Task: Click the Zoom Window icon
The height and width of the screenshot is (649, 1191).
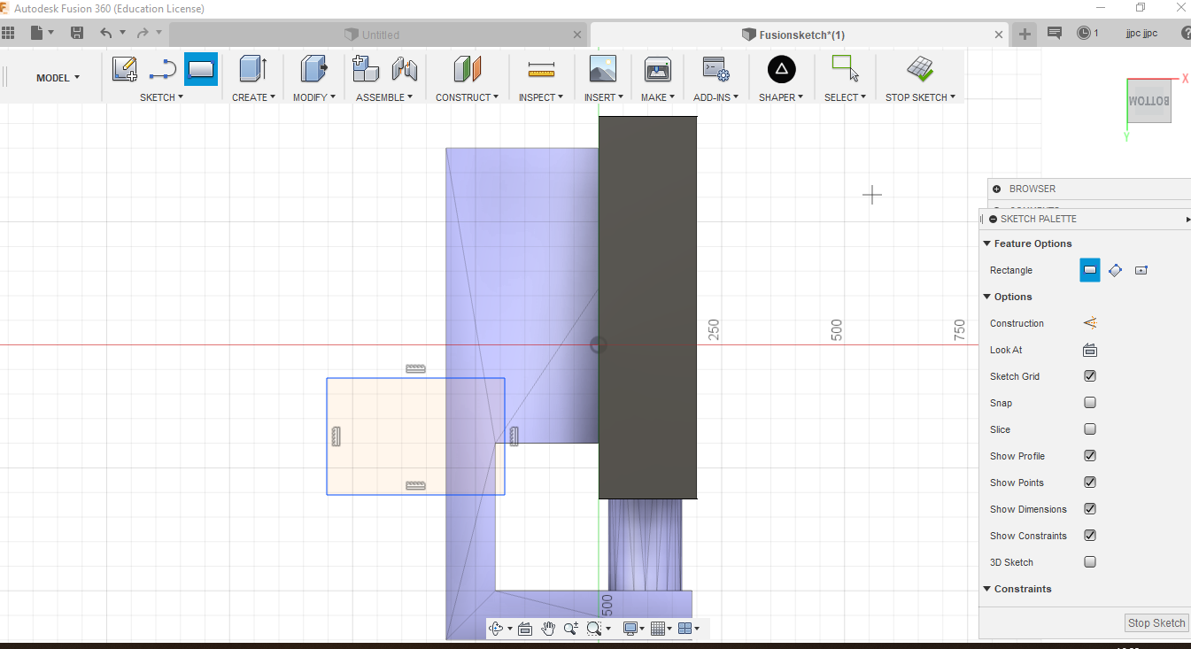Action: (594, 629)
